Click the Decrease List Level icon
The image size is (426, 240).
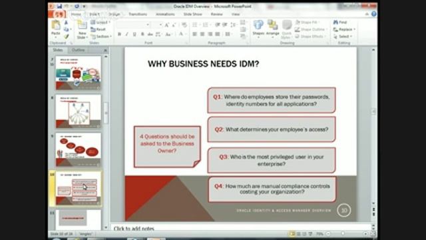coord(218,25)
